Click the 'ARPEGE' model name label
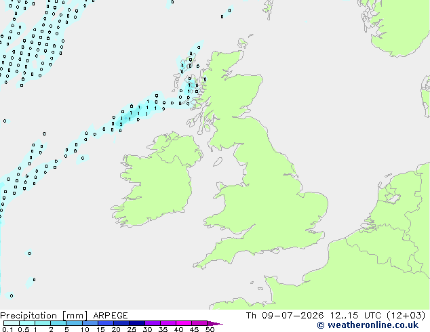 (111, 316)
